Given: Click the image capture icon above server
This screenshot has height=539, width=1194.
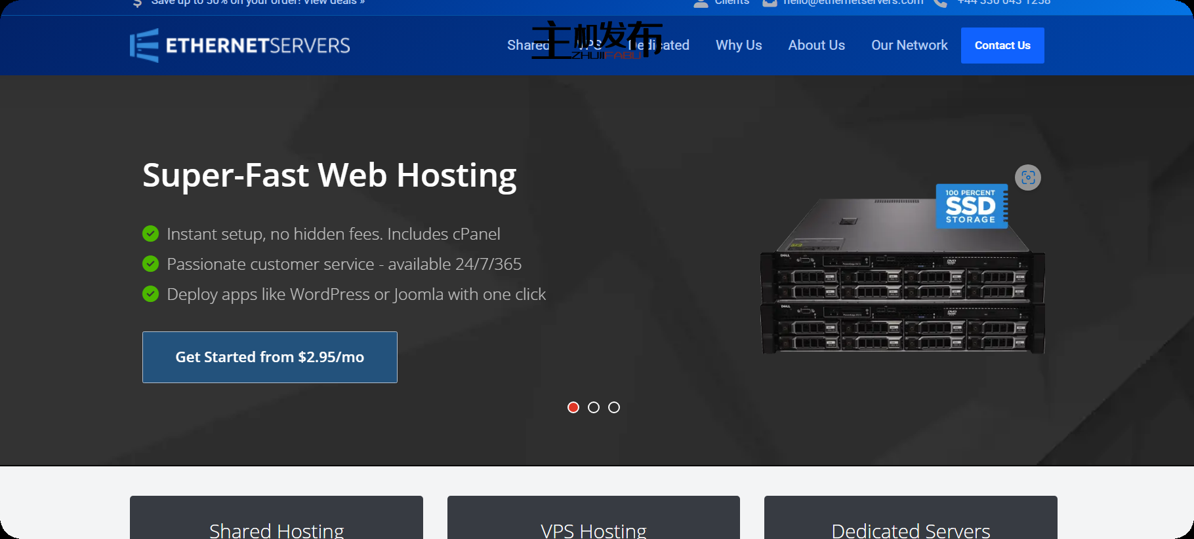Looking at the screenshot, I should click(x=1027, y=177).
